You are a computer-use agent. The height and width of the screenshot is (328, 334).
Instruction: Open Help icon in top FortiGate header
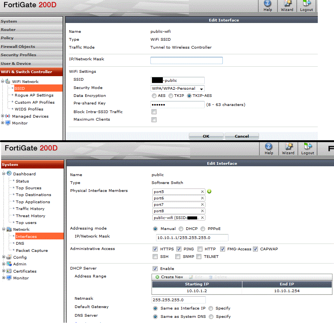click(x=268, y=4)
